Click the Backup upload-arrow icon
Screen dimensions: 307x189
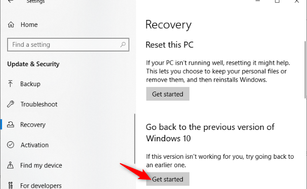[11, 84]
